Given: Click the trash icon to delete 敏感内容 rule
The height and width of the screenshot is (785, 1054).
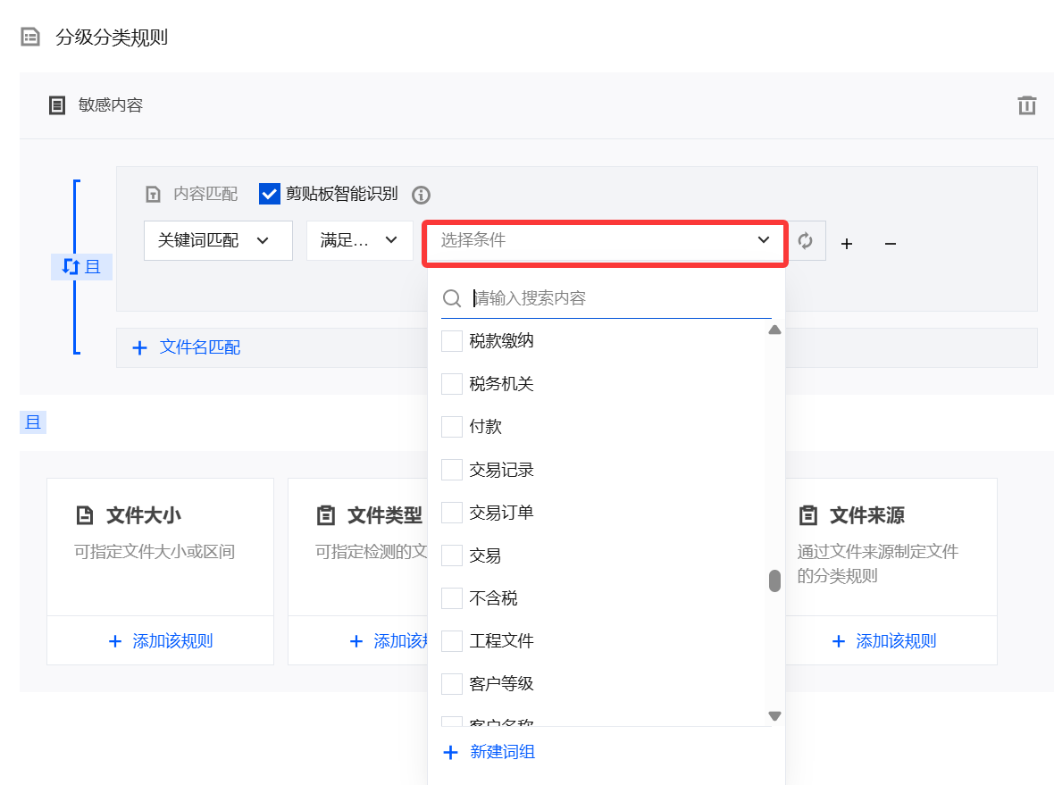Looking at the screenshot, I should click(1026, 105).
